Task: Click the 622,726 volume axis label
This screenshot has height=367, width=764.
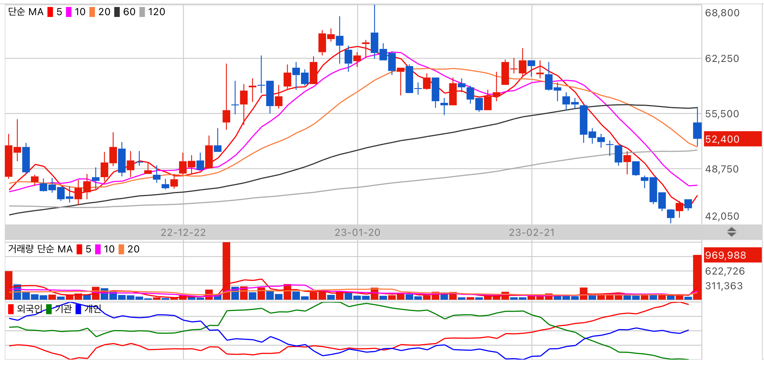Action: (x=725, y=271)
